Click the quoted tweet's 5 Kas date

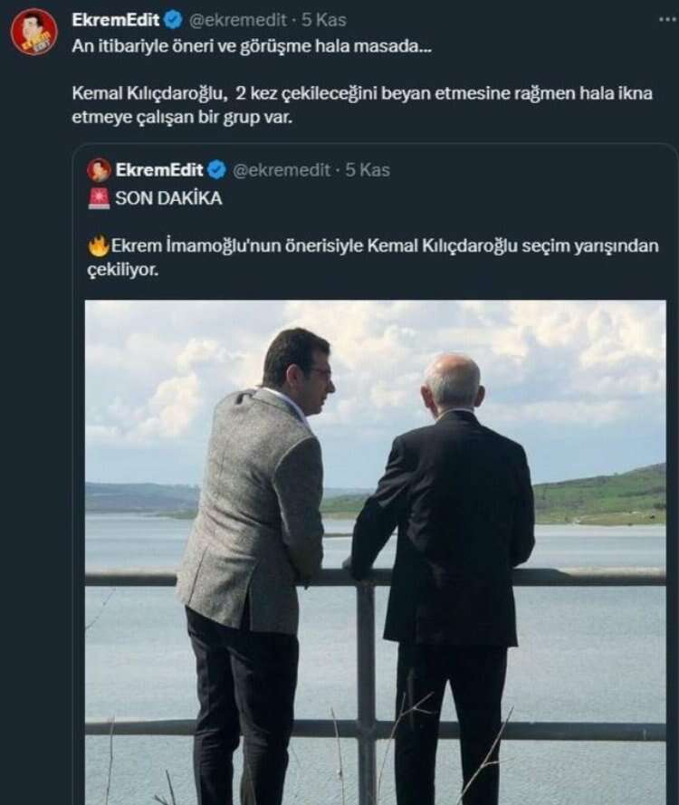pyautogui.click(x=368, y=170)
